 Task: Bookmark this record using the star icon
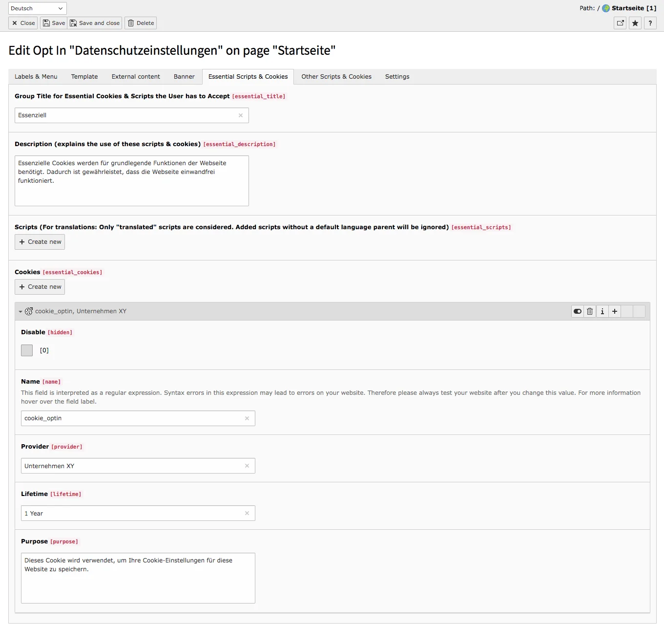635,23
